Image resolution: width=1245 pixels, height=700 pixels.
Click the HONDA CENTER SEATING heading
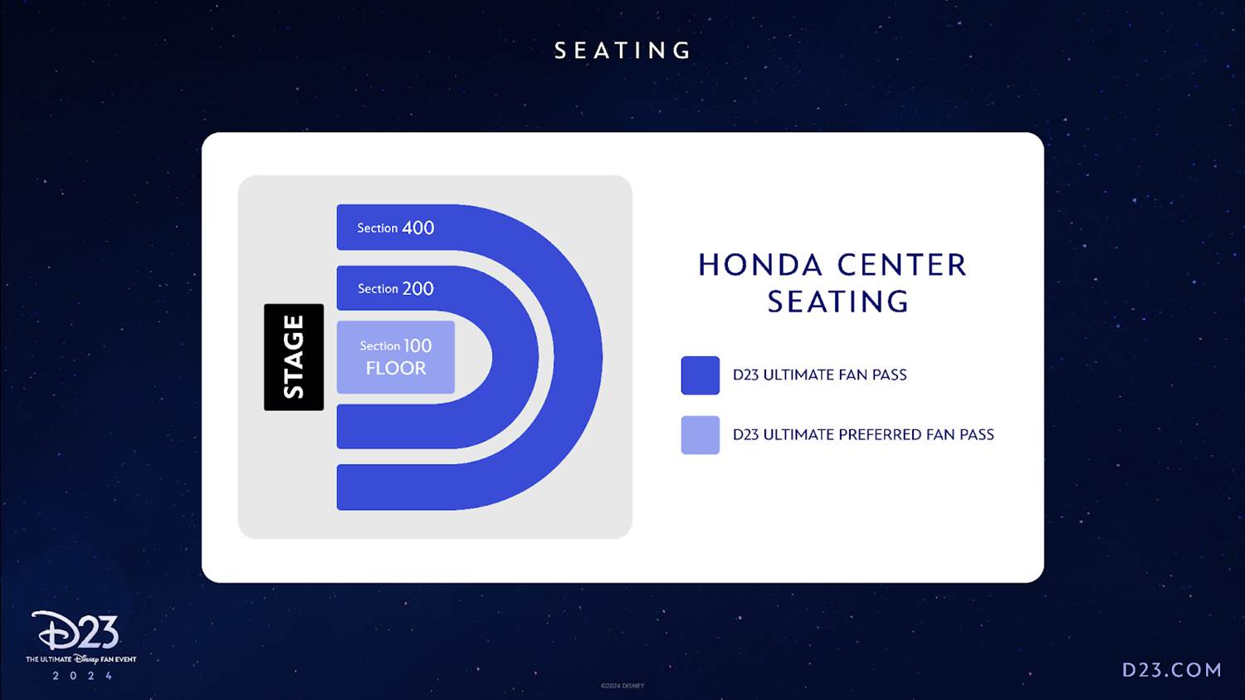[833, 283]
